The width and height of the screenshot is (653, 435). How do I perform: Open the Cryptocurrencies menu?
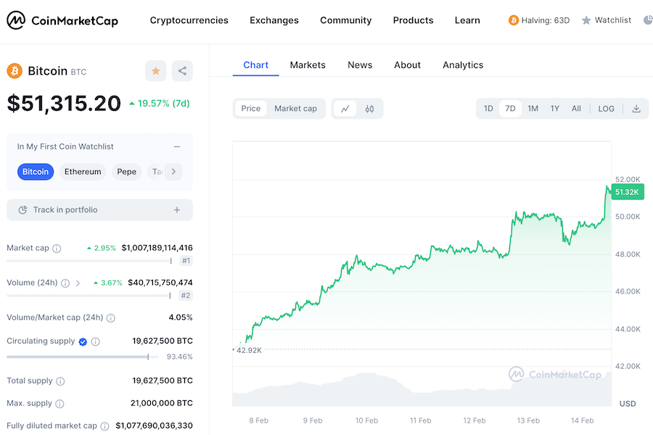click(189, 20)
